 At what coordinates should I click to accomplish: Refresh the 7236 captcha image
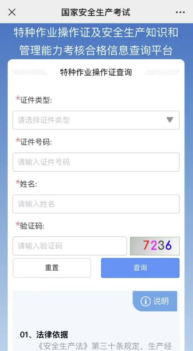[x=155, y=246]
